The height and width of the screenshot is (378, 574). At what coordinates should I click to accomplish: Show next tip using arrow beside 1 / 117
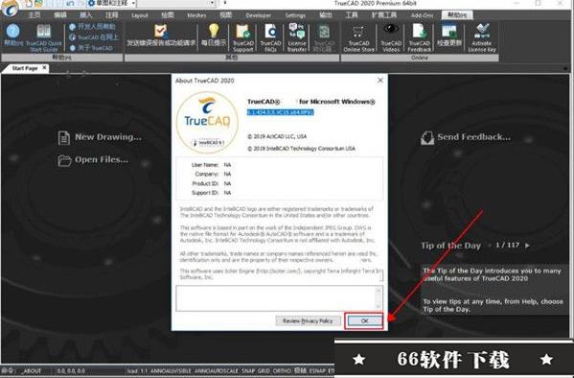coord(527,246)
